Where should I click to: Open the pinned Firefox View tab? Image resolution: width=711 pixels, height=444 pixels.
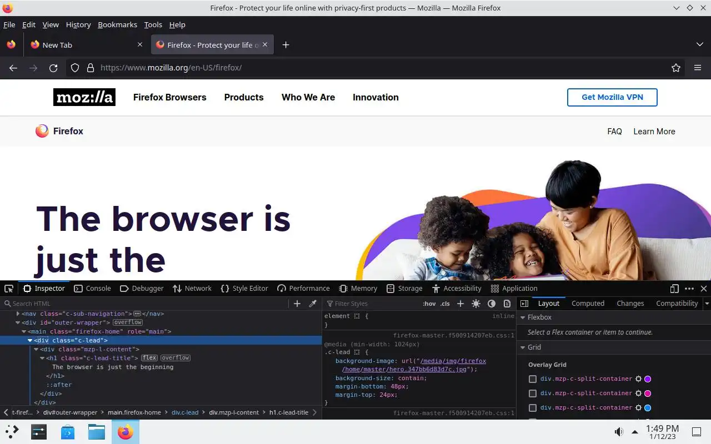point(11,45)
